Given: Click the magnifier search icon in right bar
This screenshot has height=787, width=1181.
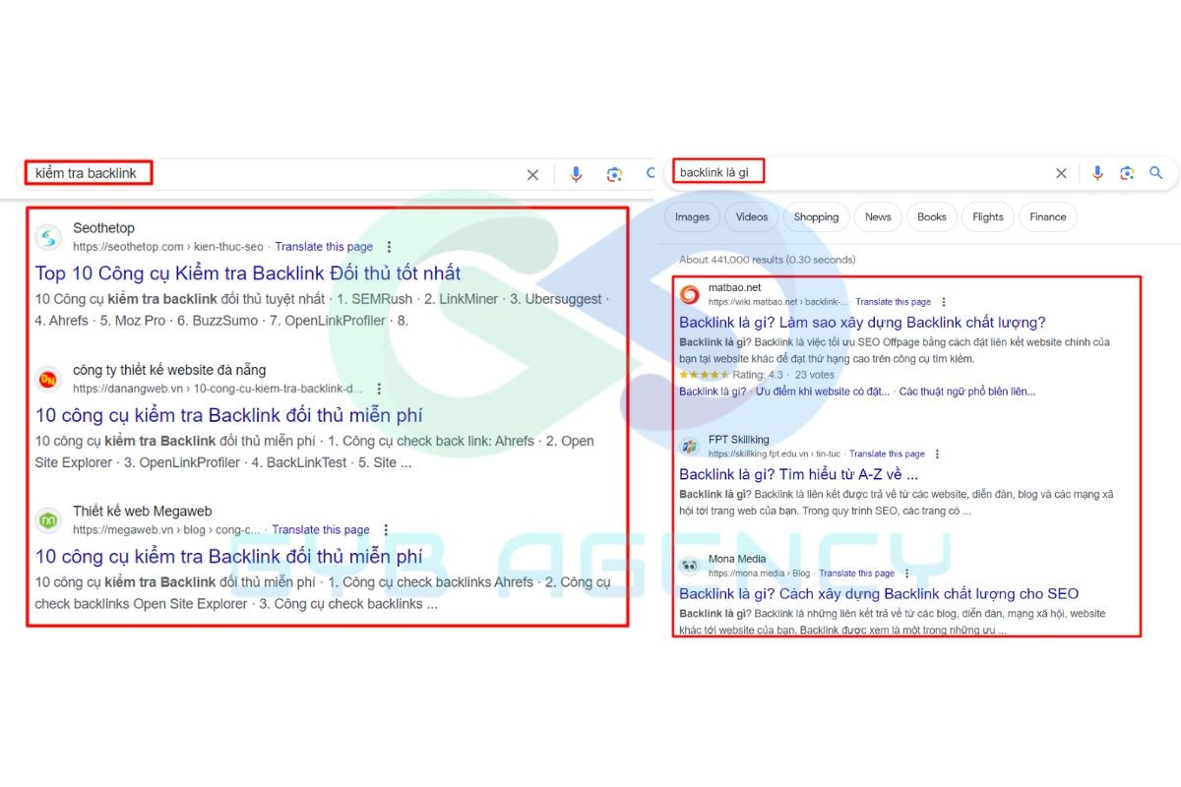Looking at the screenshot, I should pyautogui.click(x=1156, y=173).
